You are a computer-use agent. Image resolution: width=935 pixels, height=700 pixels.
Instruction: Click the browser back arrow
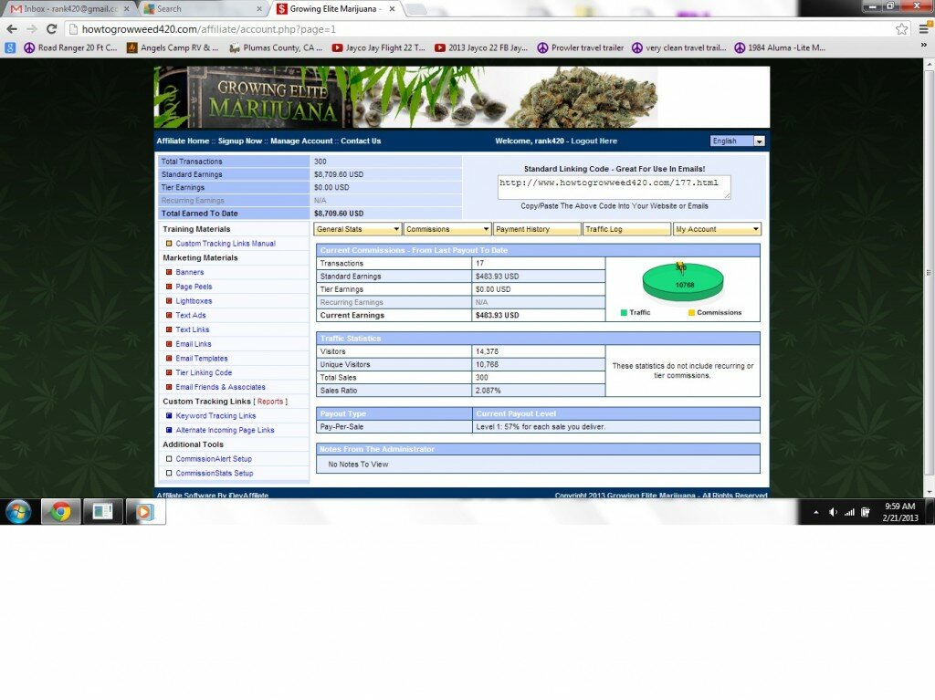click(x=12, y=28)
